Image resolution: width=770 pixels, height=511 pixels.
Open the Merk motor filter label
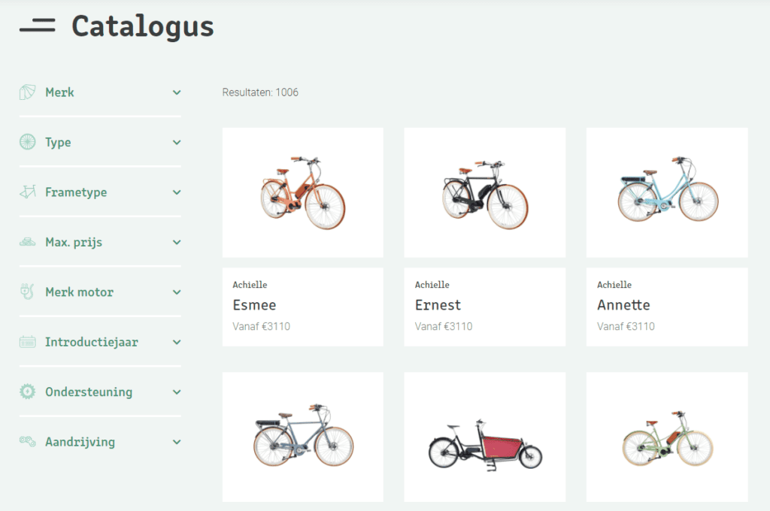79,292
